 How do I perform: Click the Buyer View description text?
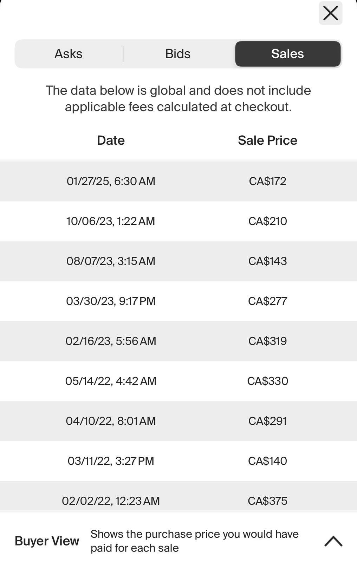(x=195, y=541)
